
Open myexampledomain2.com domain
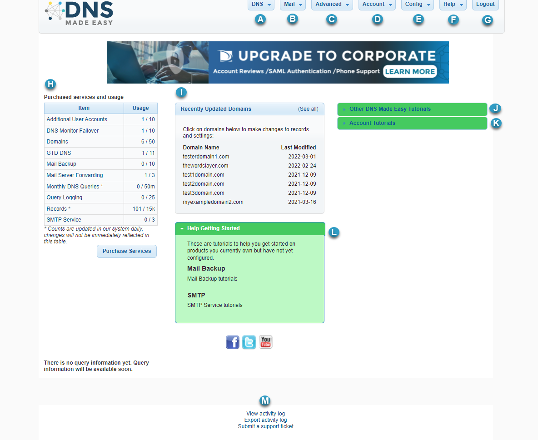point(213,202)
